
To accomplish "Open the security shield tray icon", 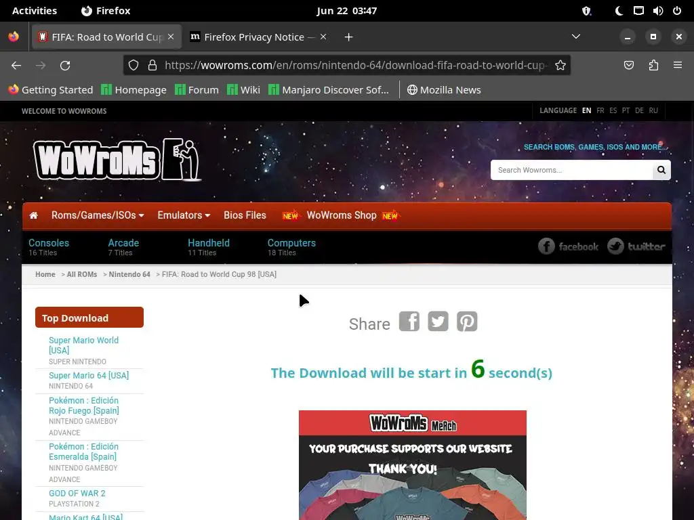I will [586, 11].
